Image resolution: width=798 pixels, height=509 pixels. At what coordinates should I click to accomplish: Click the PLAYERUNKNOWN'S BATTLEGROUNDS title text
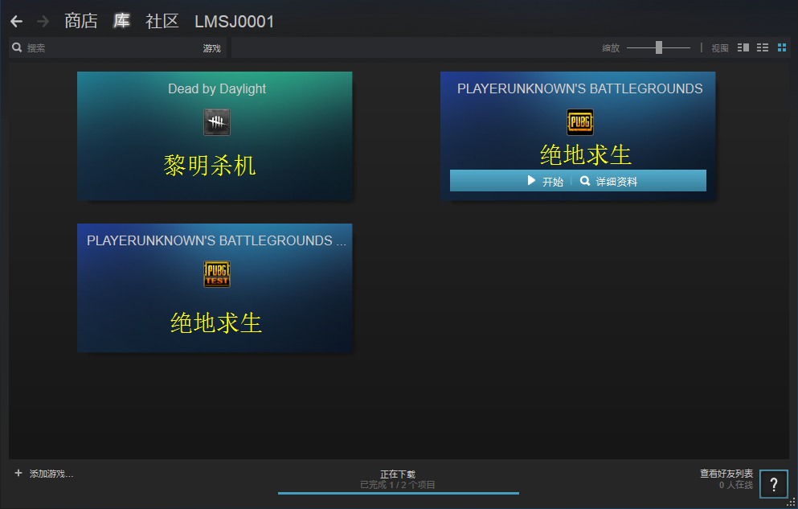pyautogui.click(x=579, y=88)
